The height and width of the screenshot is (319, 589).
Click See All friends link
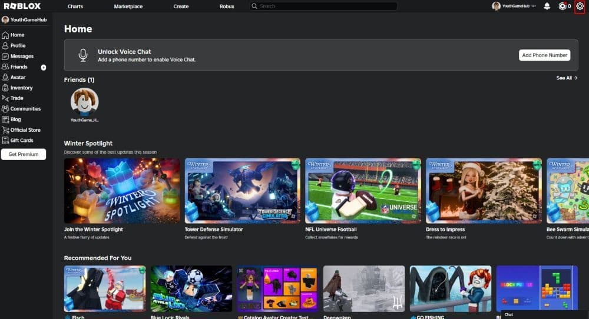[567, 78]
